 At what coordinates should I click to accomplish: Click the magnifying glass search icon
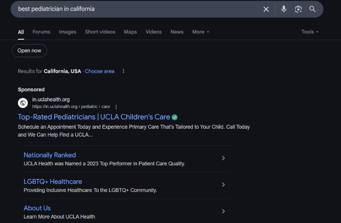(x=312, y=9)
